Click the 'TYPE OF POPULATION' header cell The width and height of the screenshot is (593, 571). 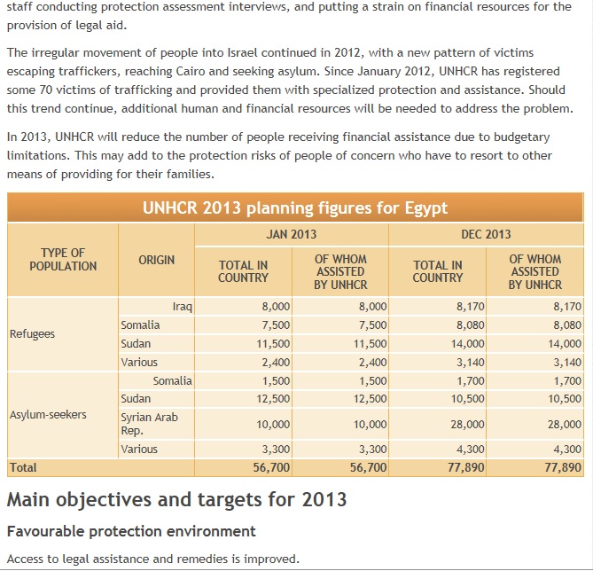coord(63,260)
